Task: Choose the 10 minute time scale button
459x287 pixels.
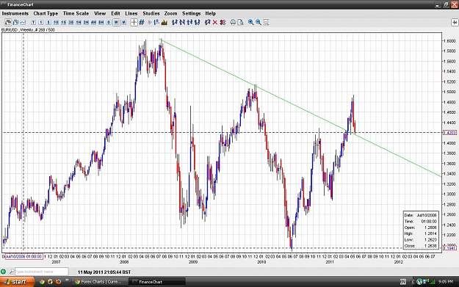Action: [x=56, y=22]
